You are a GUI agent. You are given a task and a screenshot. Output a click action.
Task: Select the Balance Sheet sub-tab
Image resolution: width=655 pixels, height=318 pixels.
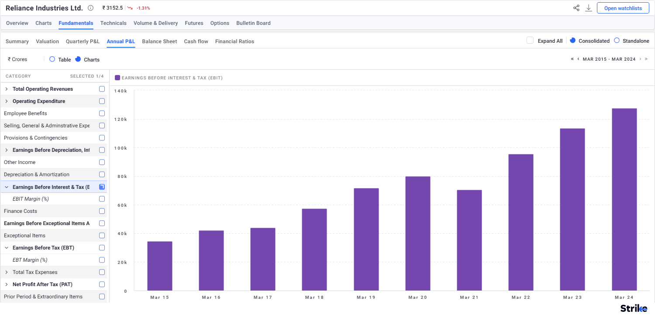[159, 41]
